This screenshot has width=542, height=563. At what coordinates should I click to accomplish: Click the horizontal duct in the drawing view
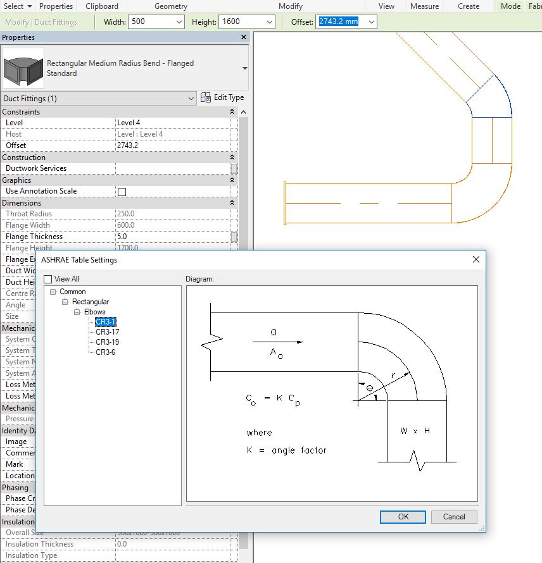(368, 204)
